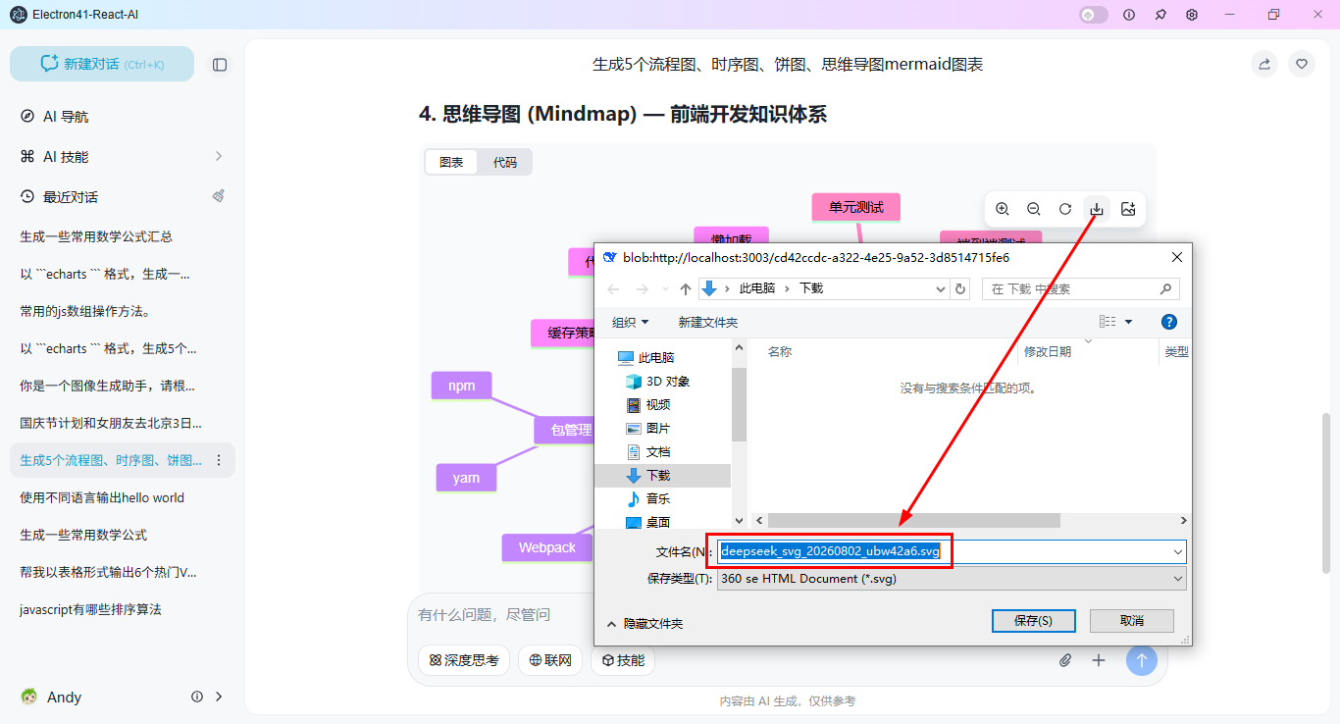Image resolution: width=1340 pixels, height=724 pixels.
Task: Open the more options dots on the selected chat
Action: (x=219, y=460)
